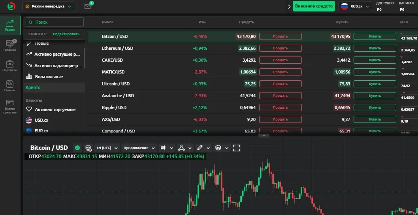Image resolution: width=418 pixels, height=215 pixels.
Task: Click Продать for Bitcoin / USD
Action: pos(281,36)
